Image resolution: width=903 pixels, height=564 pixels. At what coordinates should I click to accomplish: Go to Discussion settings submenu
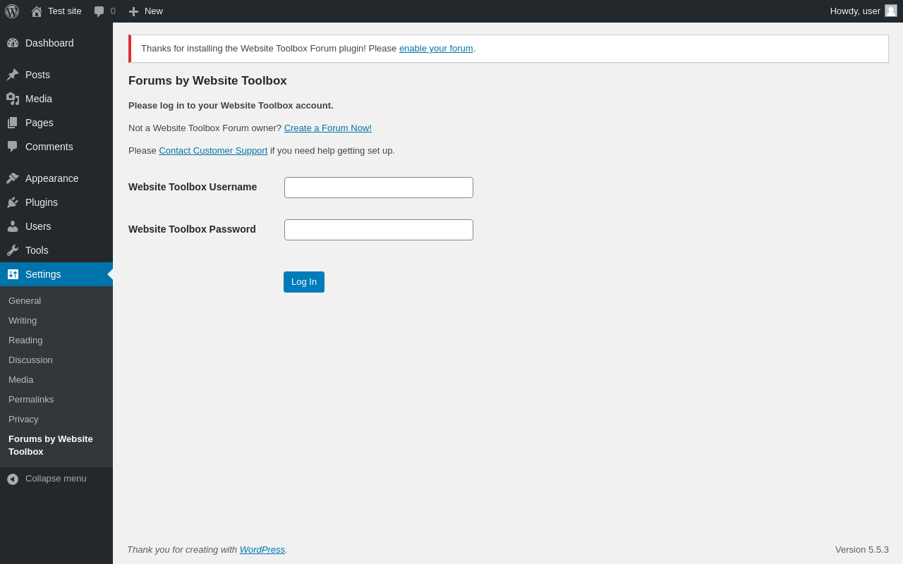tap(30, 360)
